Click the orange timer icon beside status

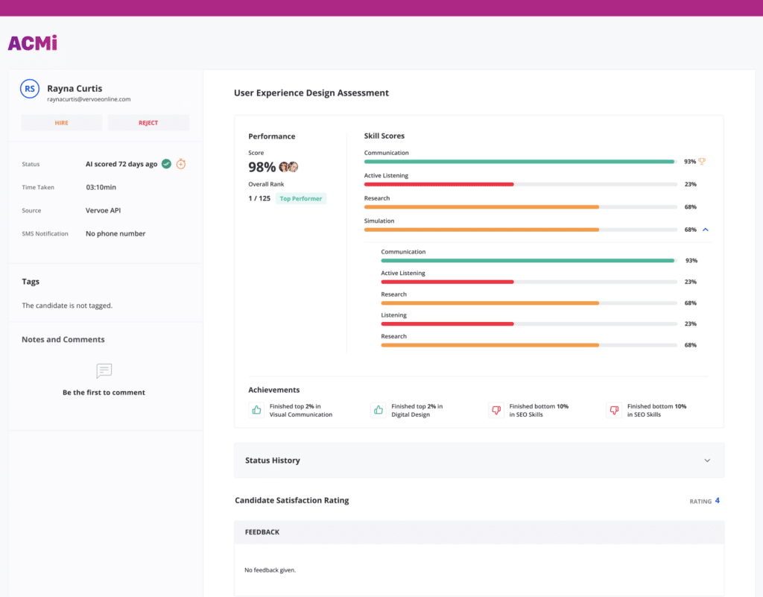[181, 164]
